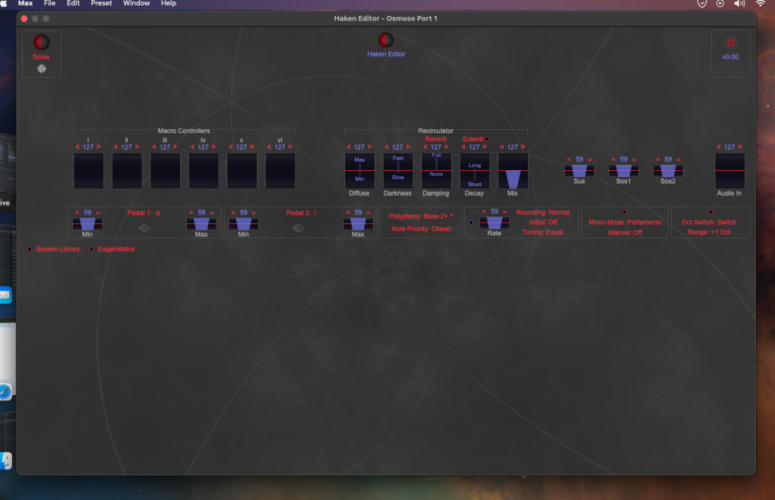
Task: Increase Sos2 value with right arrow
Action: pyautogui.click(x=679, y=159)
